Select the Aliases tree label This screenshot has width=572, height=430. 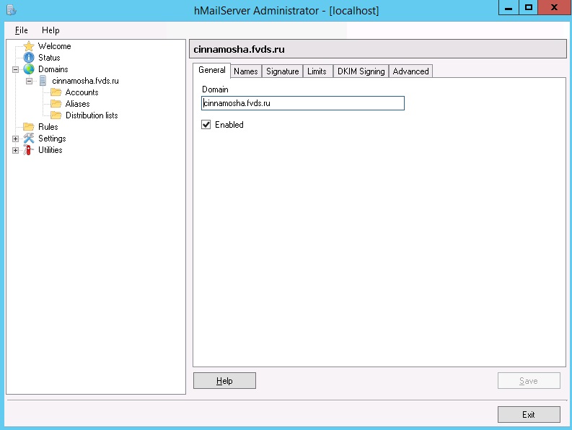tap(77, 104)
